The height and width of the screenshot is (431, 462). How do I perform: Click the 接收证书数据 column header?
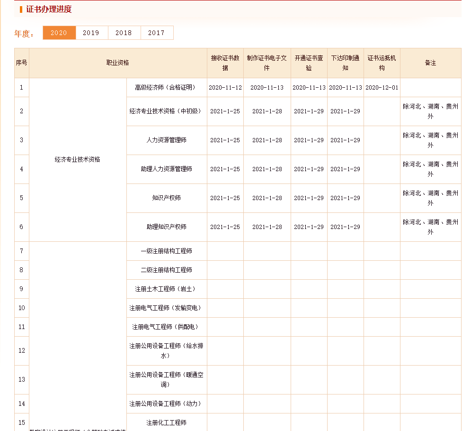[225, 63]
